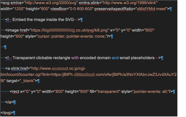Image resolution: width=186 pixels, height=117 pixels.
Task: Click 'lcounter.cgi?link=' in the URL
Action: (35, 75)
